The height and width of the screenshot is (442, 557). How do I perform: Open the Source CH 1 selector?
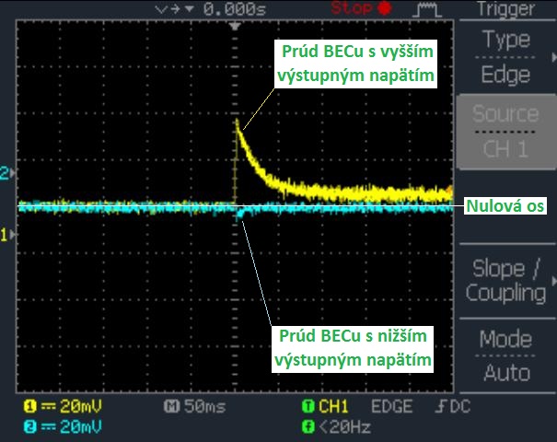click(x=506, y=132)
